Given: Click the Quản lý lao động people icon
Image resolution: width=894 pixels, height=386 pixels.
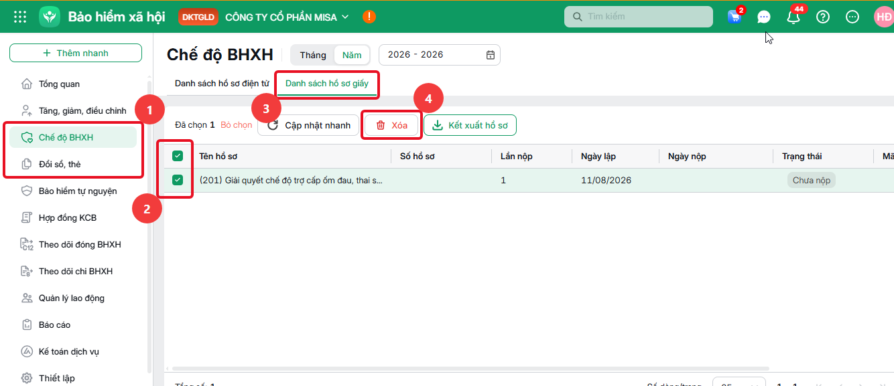Looking at the screenshot, I should click(27, 298).
